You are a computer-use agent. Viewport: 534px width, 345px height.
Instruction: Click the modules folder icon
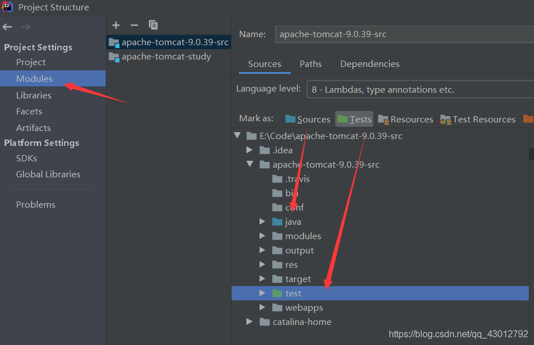pyautogui.click(x=277, y=236)
